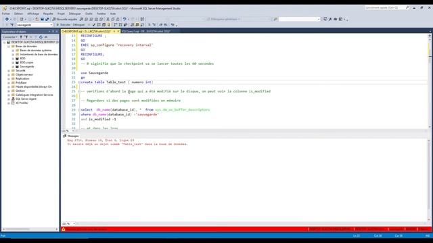Expand the BDD database node
The width and height of the screenshot is (433, 243).
tap(13, 59)
